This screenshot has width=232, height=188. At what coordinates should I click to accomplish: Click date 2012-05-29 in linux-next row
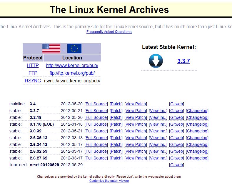[72, 165]
